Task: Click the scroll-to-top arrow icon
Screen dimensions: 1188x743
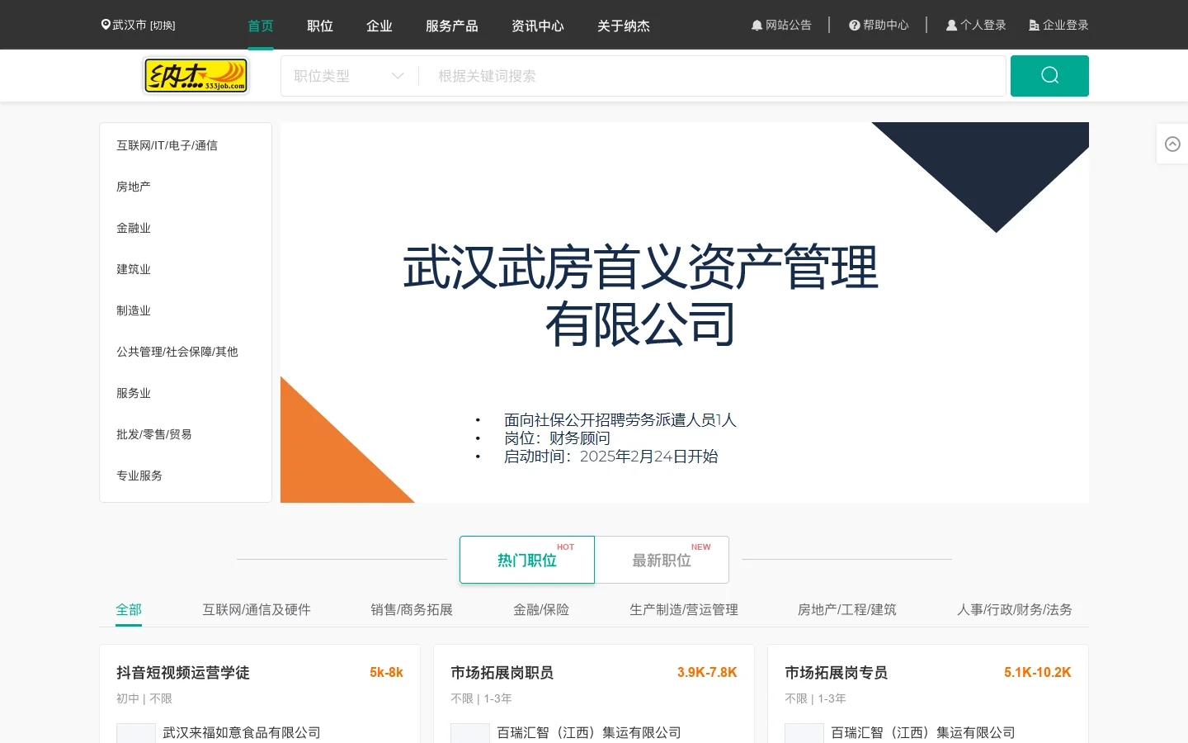Action: pos(1172,144)
